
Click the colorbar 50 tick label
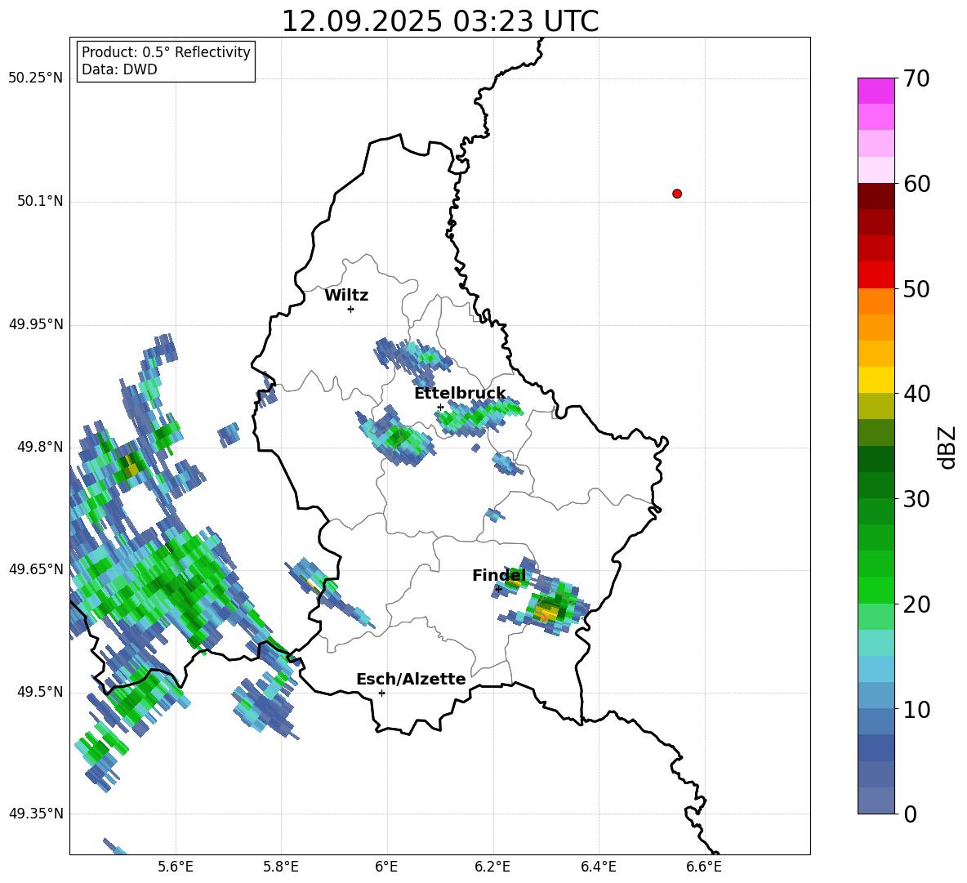pyautogui.click(x=916, y=288)
